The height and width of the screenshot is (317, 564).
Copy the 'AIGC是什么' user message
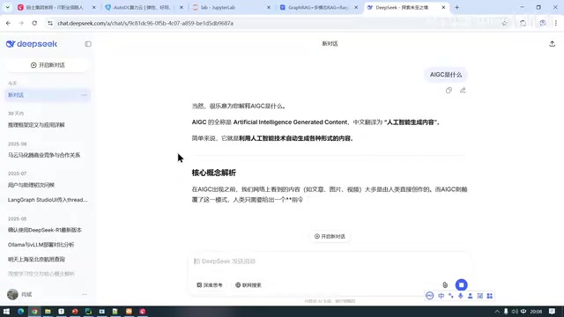(x=449, y=90)
